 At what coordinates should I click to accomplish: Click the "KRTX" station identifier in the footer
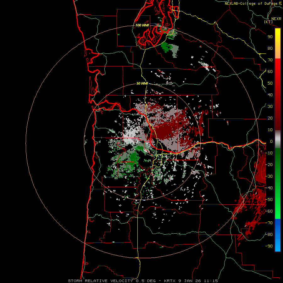170,281
